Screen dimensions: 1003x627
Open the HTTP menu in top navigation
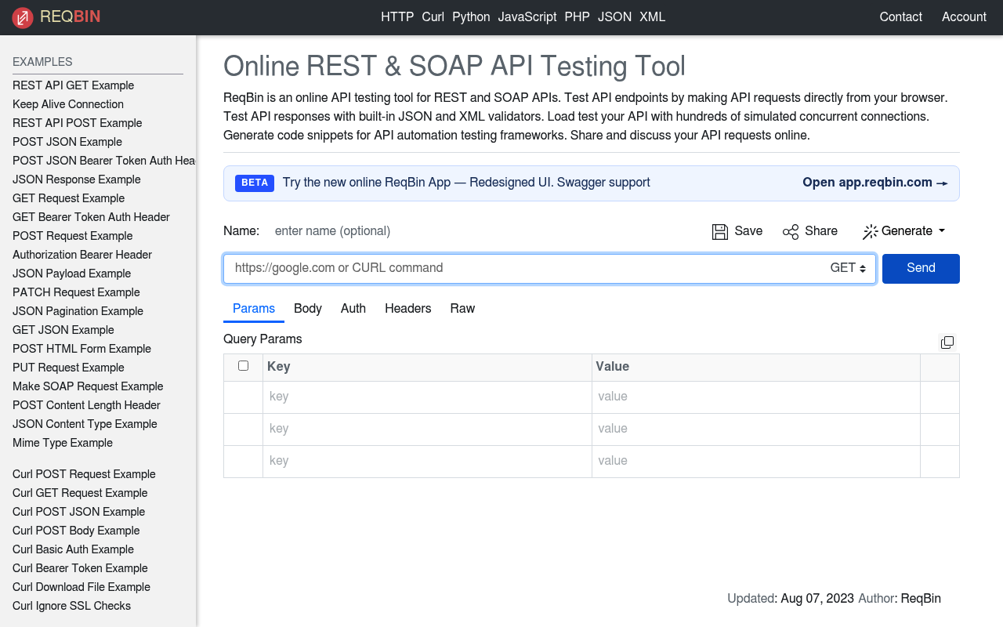click(x=397, y=17)
